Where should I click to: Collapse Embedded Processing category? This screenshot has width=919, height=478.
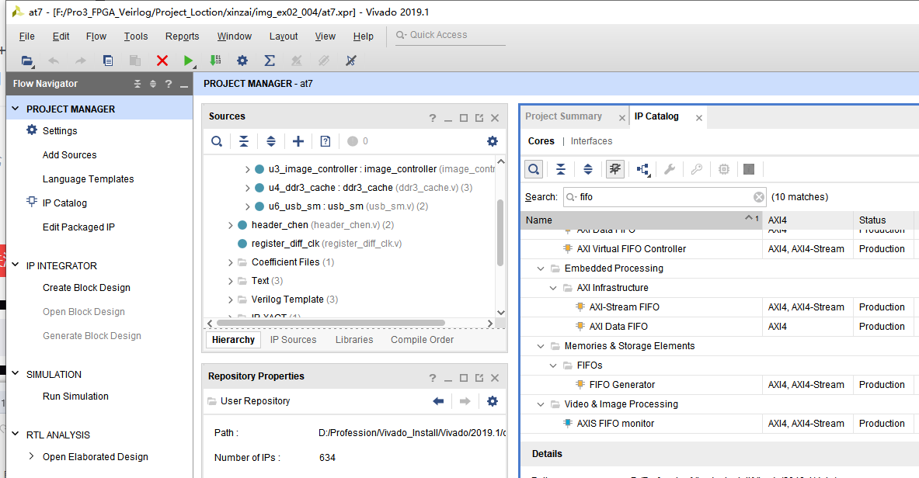541,268
